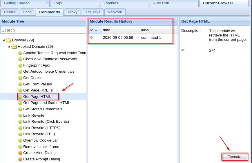Open the Network sub-tab
Viewport: 252px width, 163px height.
(x=115, y=12)
